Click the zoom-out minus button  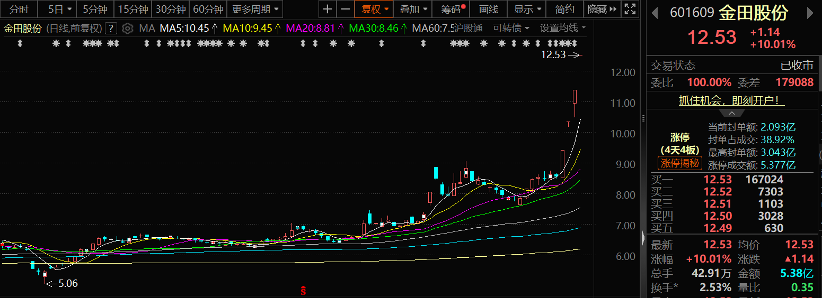coord(345,9)
